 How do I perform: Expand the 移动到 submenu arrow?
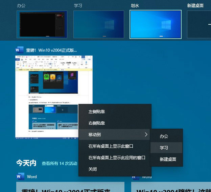click(x=146, y=134)
